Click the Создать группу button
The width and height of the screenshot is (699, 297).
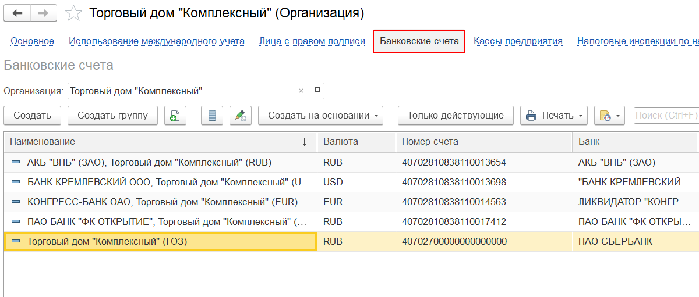tap(112, 116)
